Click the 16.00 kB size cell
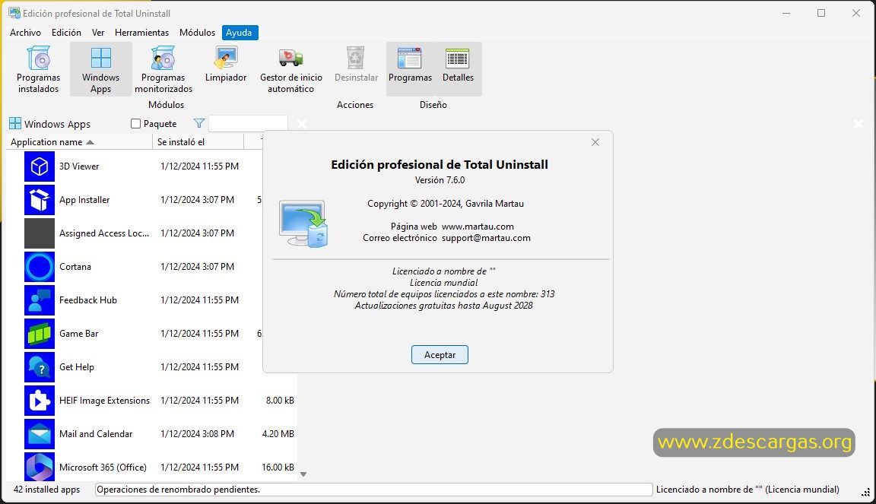Screen dimensions: 876x504 coord(278,467)
